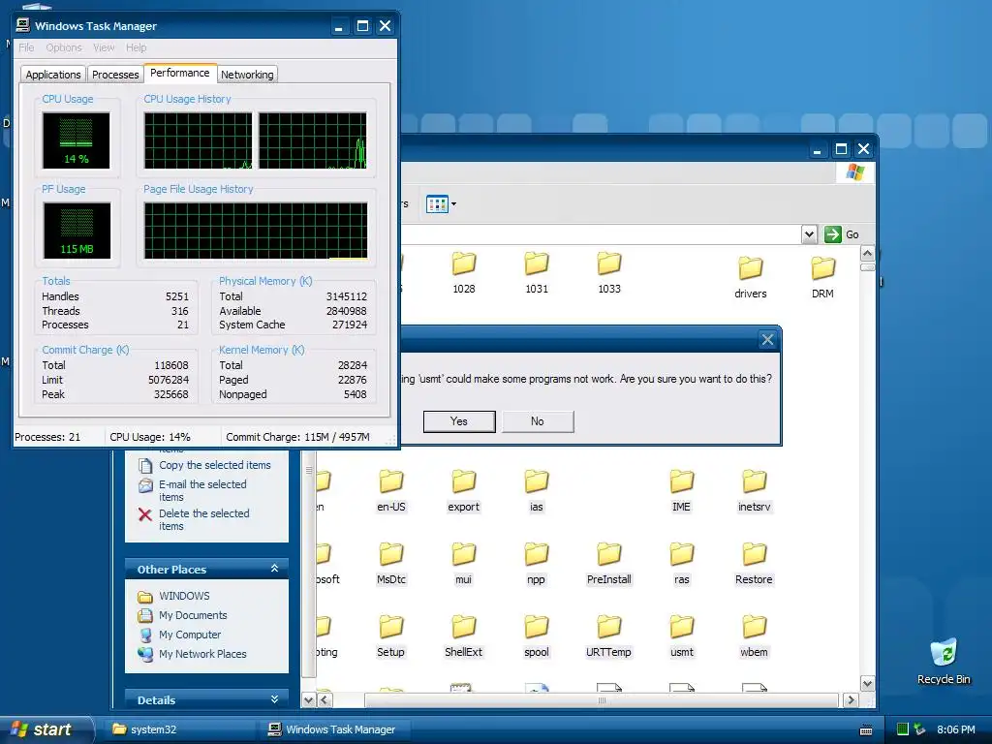The width and height of the screenshot is (992, 744).
Task: Select the inetsrv folder
Action: 754,490
